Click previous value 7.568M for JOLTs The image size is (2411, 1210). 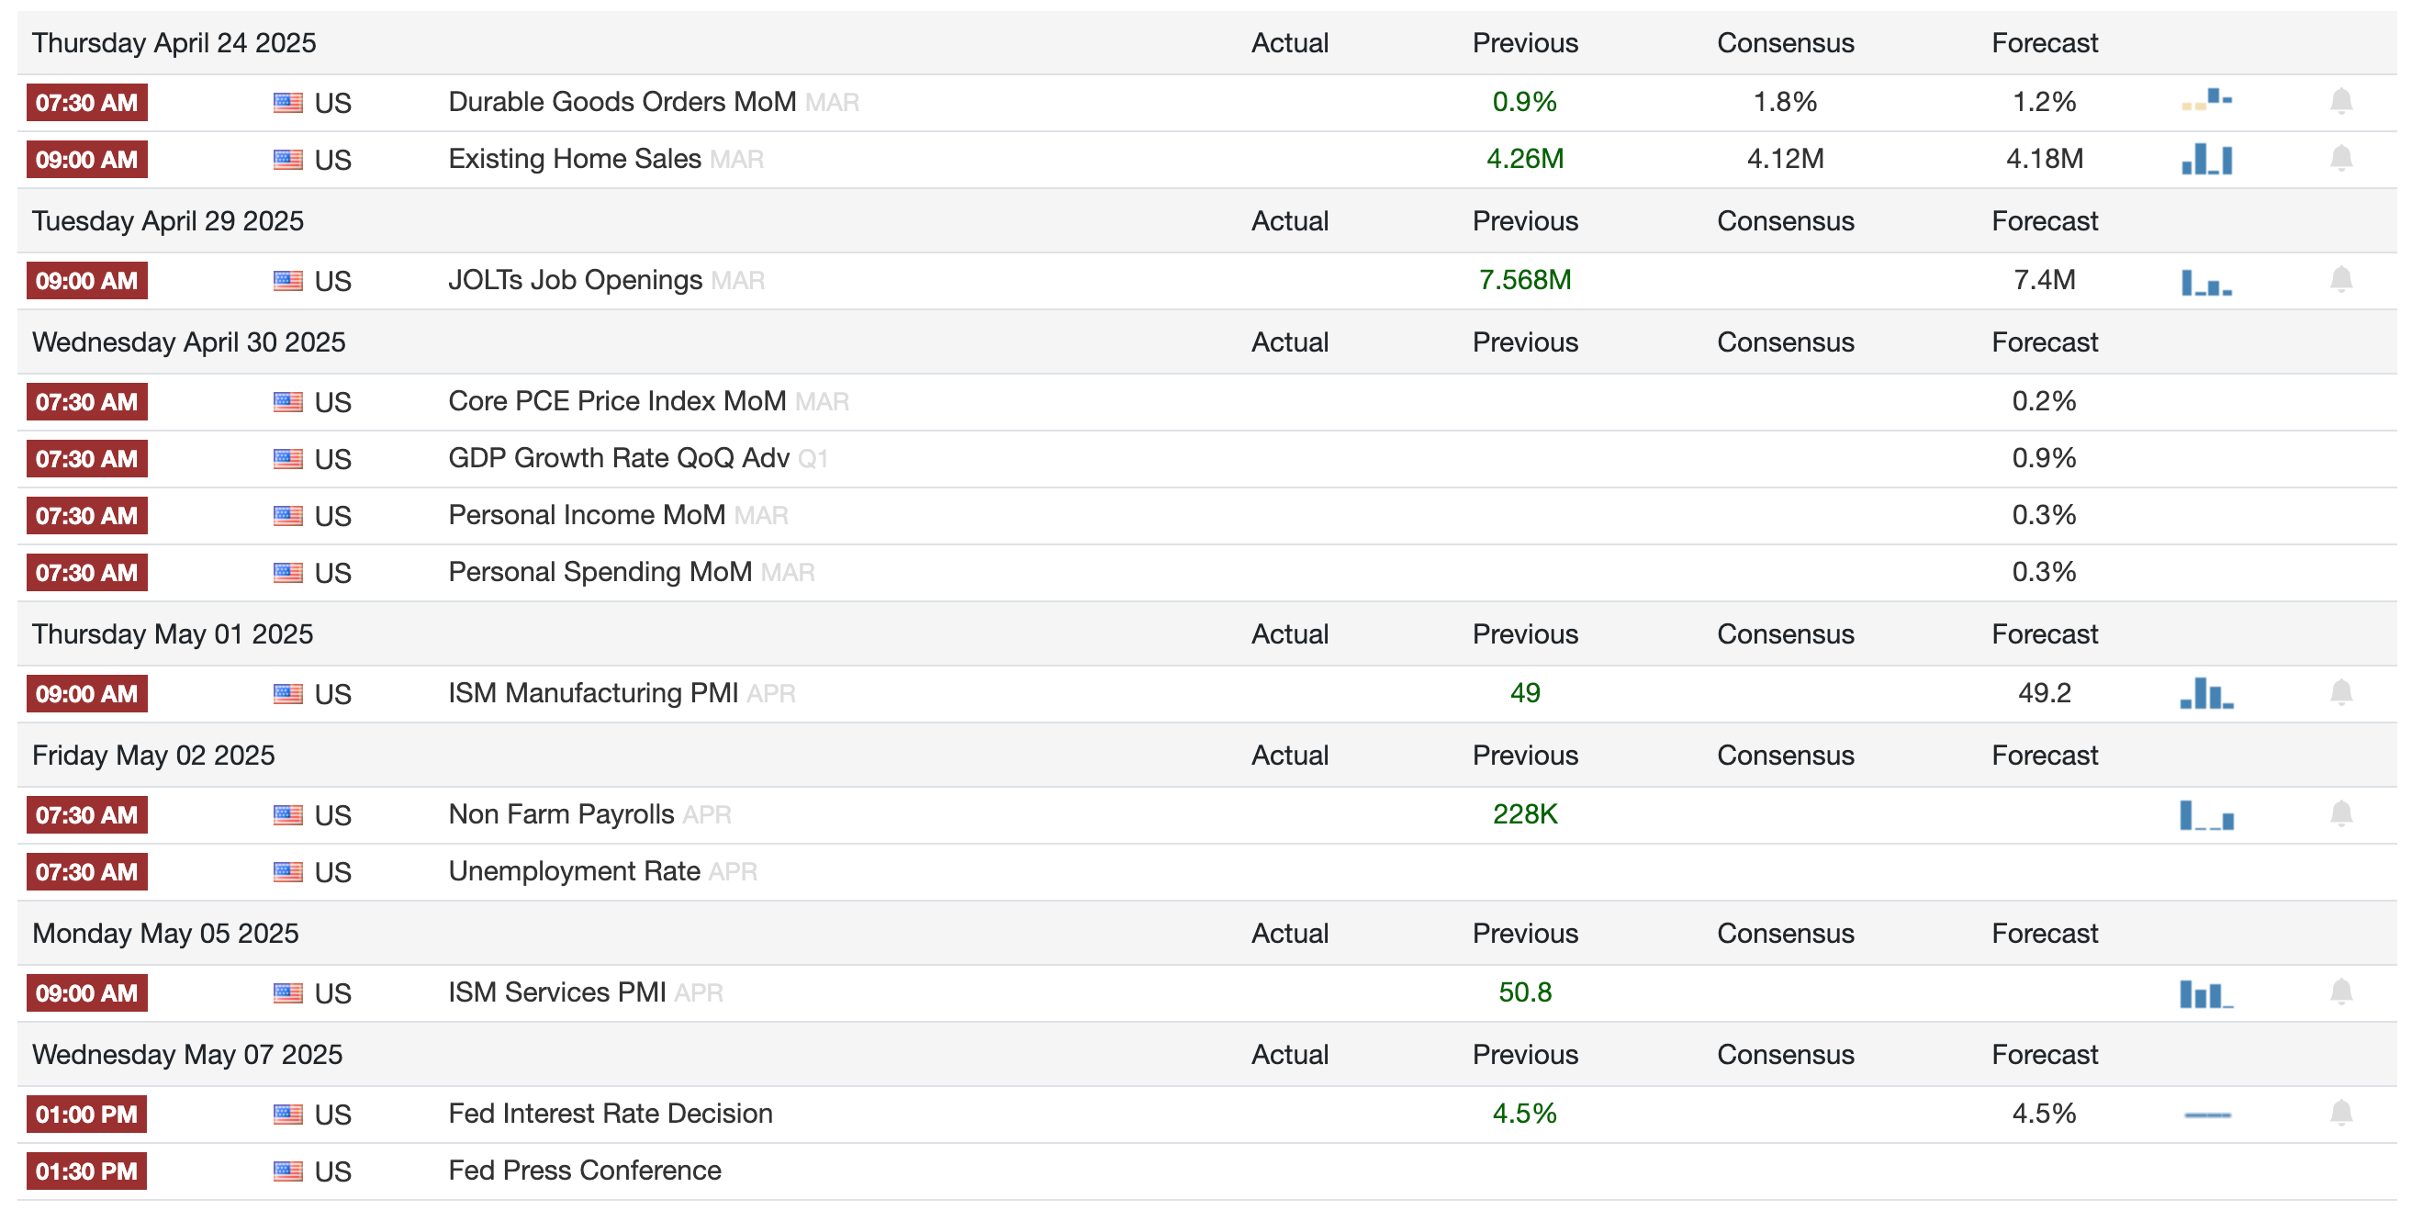click(x=1524, y=280)
